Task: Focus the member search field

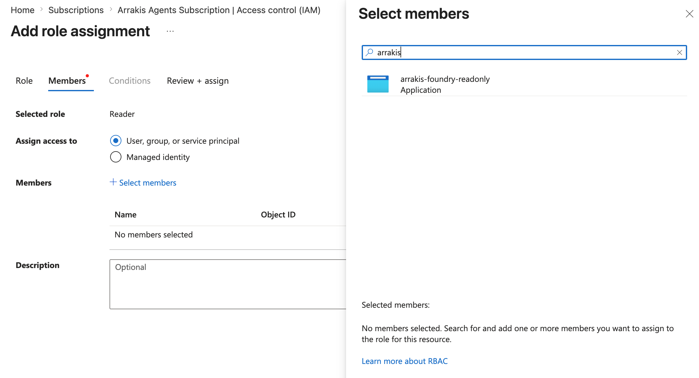Action: 524,52
